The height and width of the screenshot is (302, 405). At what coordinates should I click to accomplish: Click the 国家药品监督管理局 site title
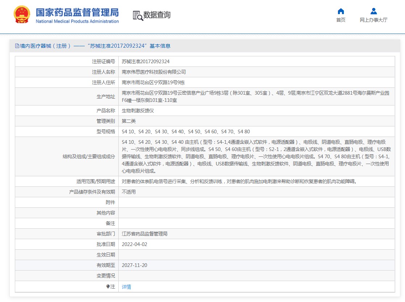[77, 12]
